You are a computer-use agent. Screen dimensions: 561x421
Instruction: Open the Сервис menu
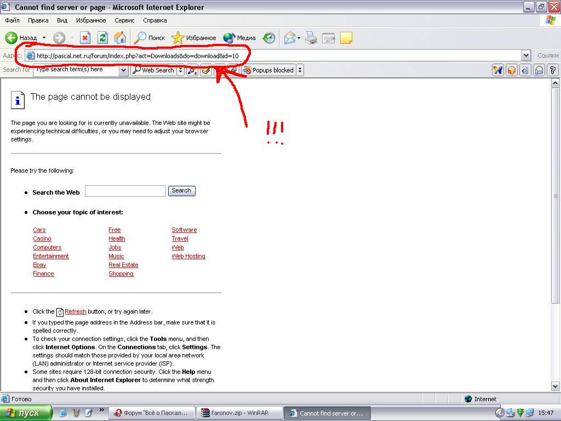(124, 20)
